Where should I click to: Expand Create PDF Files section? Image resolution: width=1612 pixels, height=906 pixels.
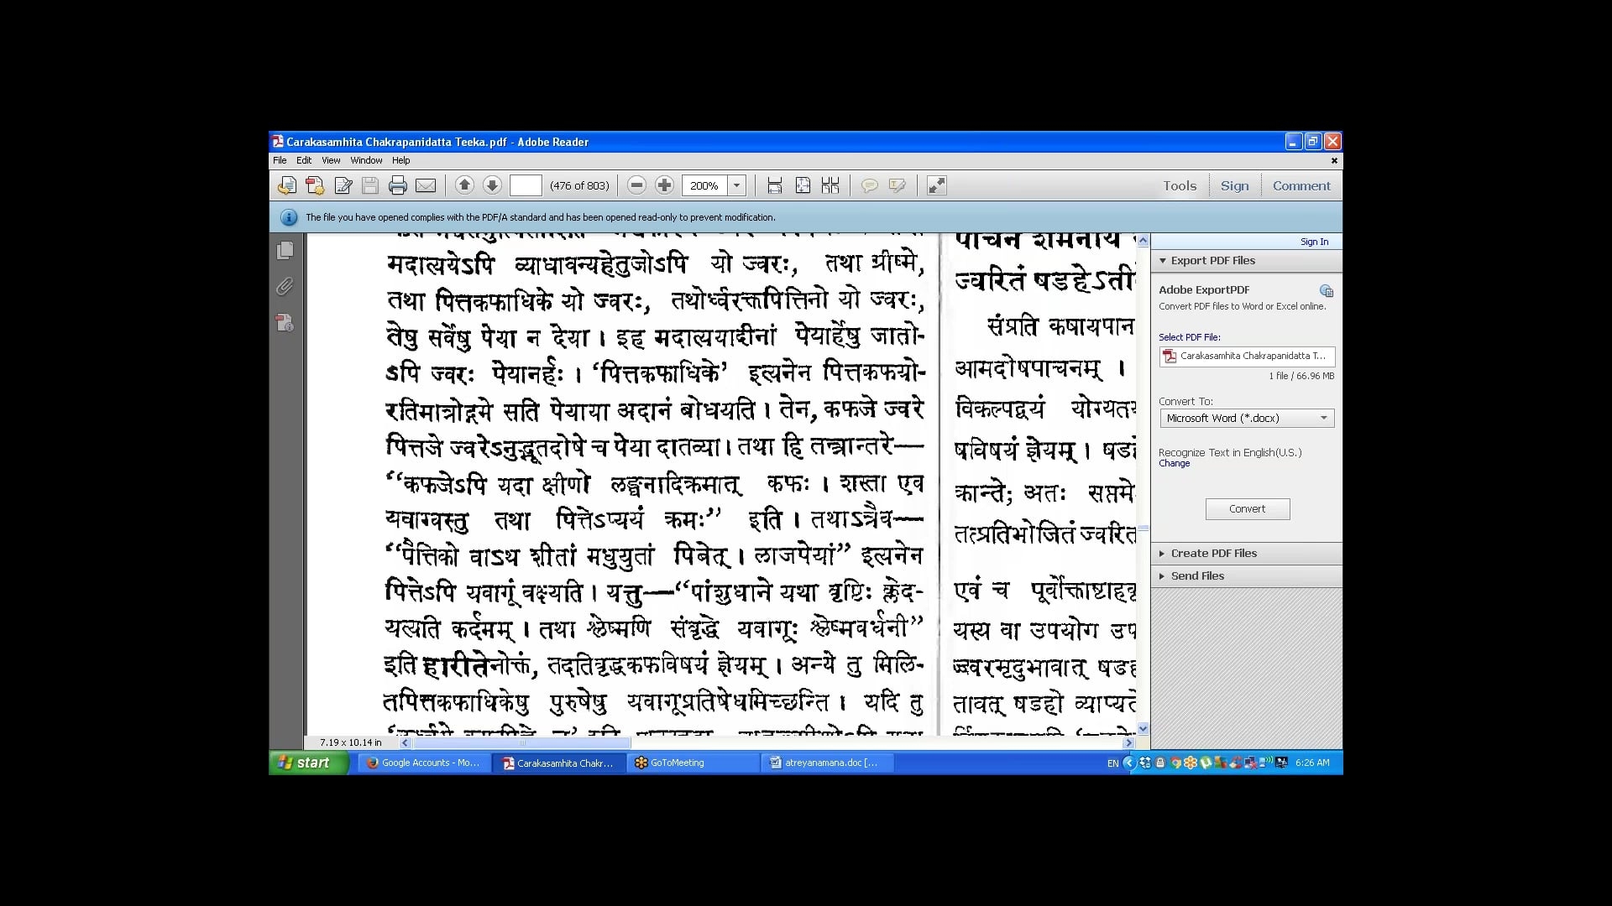click(x=1213, y=554)
